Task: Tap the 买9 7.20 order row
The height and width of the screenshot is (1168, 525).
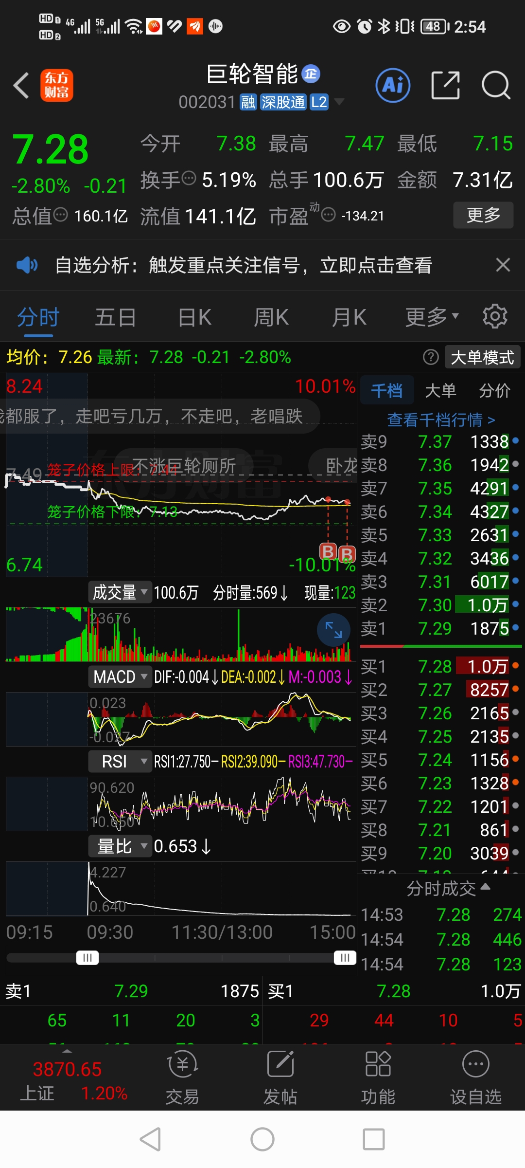Action: [x=440, y=853]
